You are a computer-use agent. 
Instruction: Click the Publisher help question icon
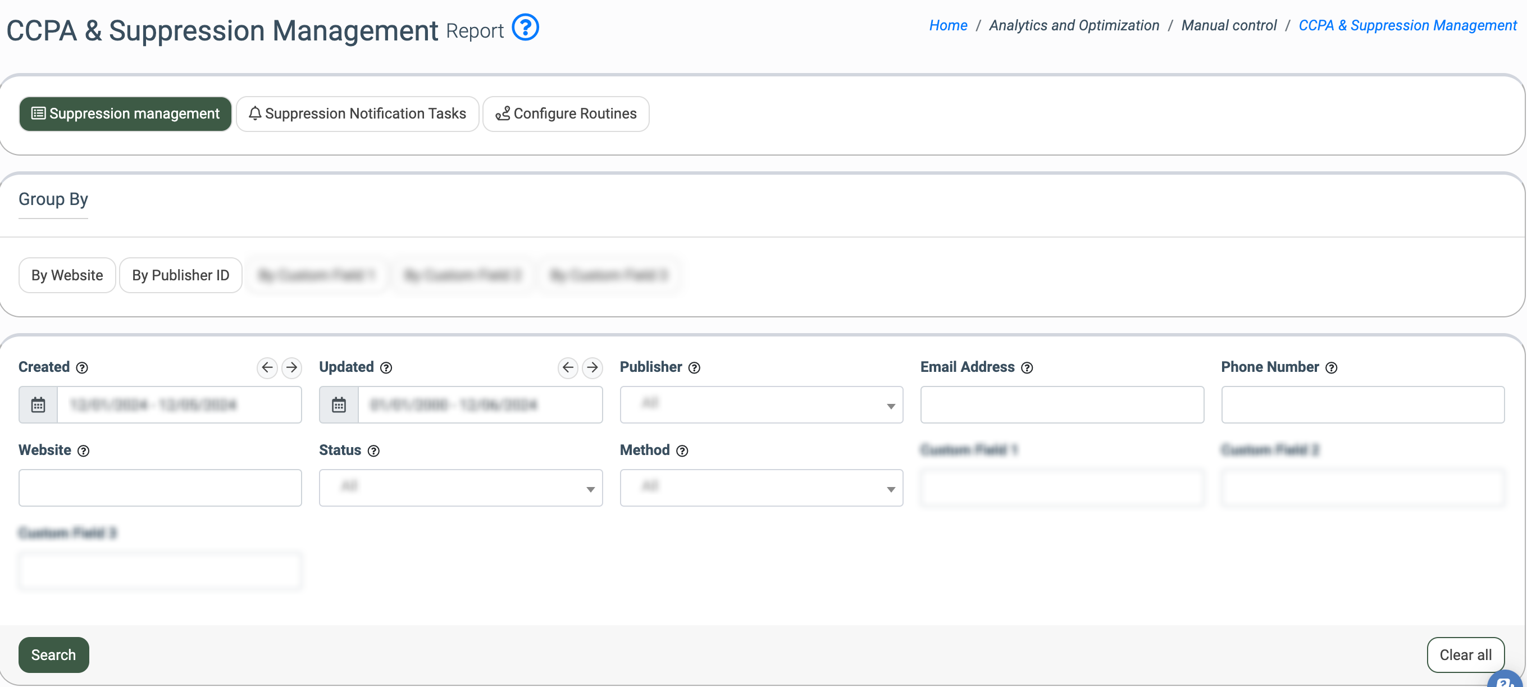coord(694,368)
